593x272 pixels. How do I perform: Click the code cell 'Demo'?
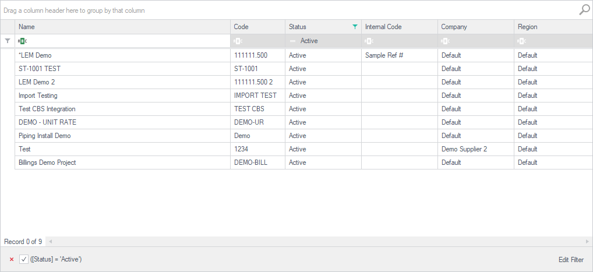[x=257, y=136]
